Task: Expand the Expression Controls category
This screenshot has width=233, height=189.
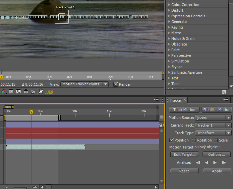Action: [169, 16]
